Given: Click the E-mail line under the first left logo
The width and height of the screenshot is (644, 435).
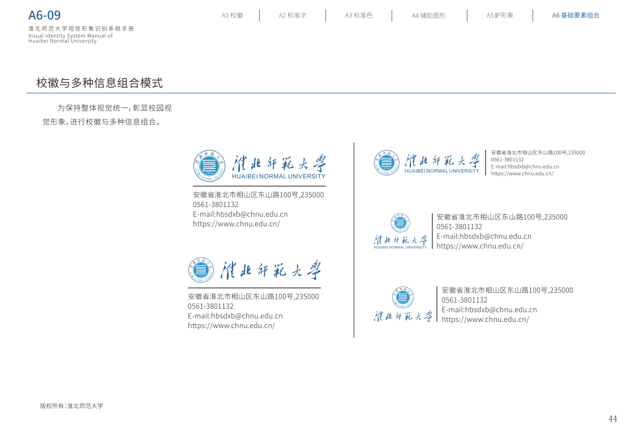Looking at the screenshot, I should pyautogui.click(x=241, y=214).
